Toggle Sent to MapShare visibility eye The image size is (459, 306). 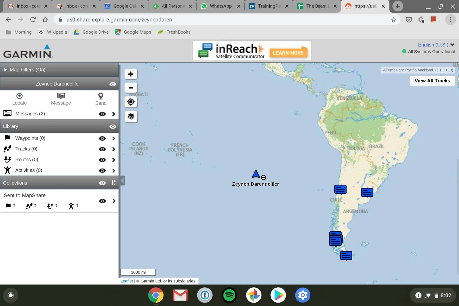[102, 201]
